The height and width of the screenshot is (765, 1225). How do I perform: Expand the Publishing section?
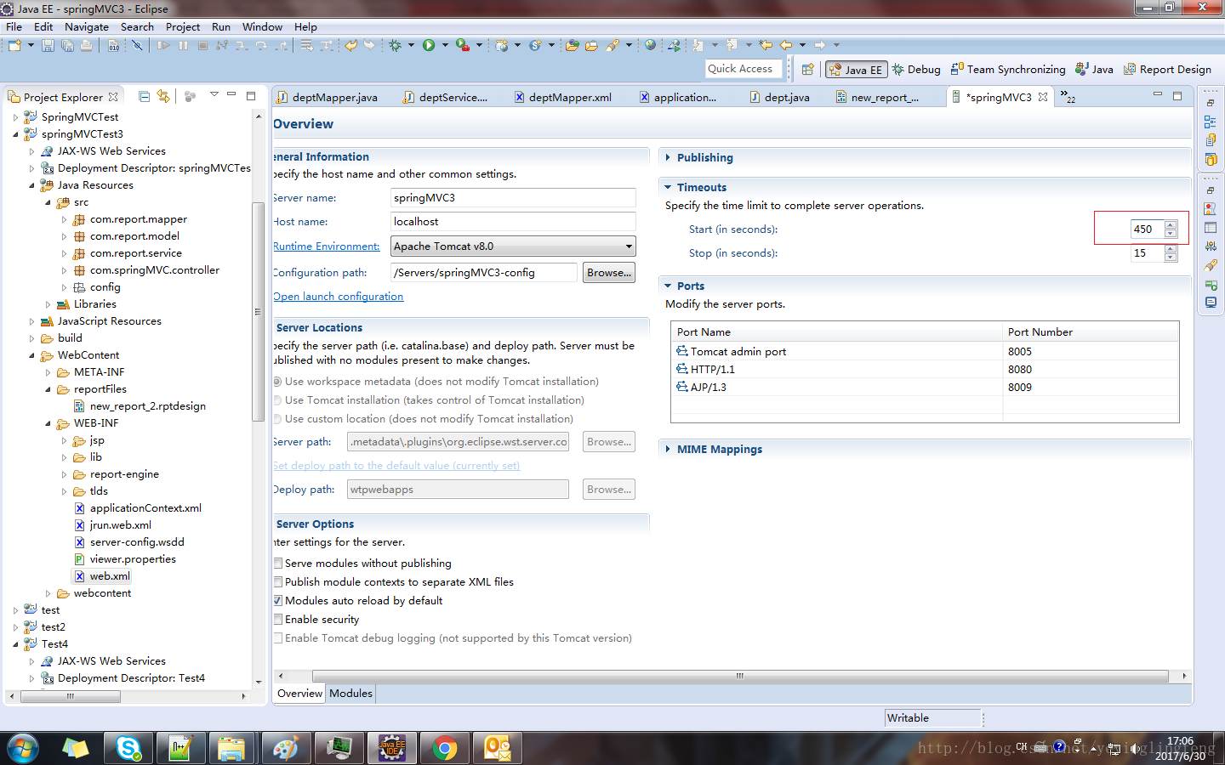point(668,157)
